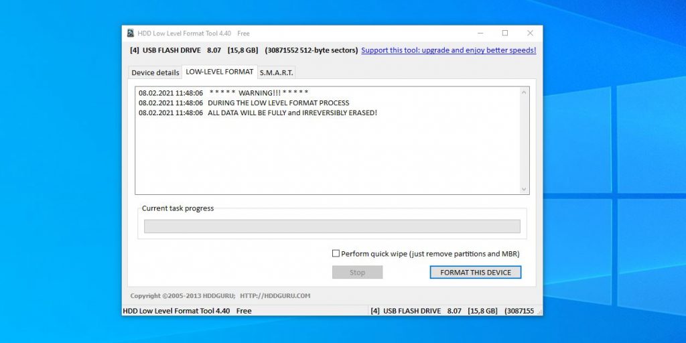Viewport: 686px width, 343px height.
Task: Minimize the HDD Low Level Format Tool window
Action: tap(480, 33)
